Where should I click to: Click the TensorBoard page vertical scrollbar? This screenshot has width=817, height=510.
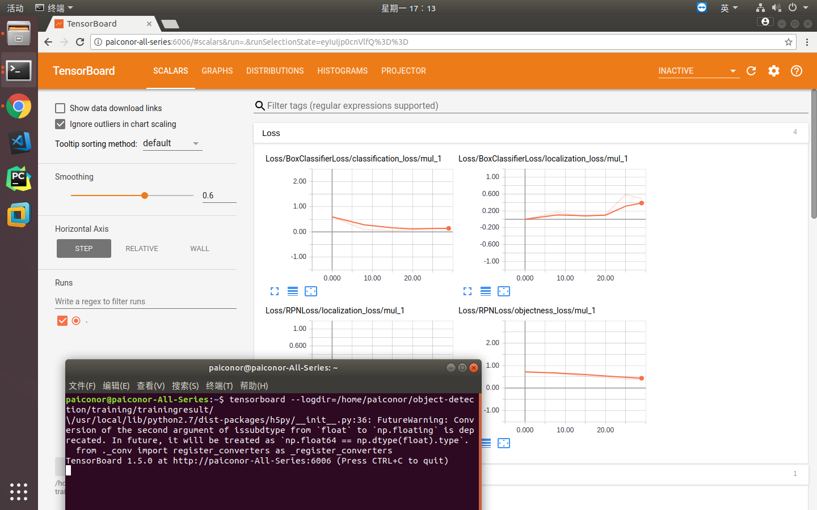coord(814,154)
